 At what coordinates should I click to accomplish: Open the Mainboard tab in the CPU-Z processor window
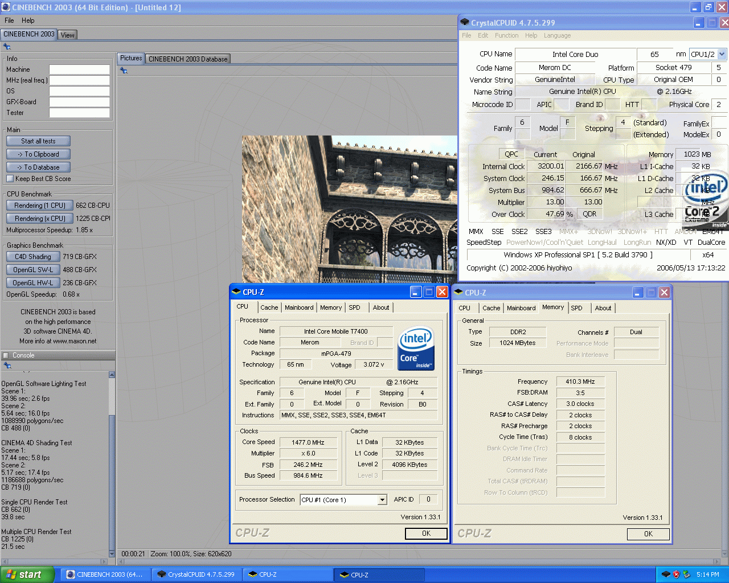(x=299, y=307)
